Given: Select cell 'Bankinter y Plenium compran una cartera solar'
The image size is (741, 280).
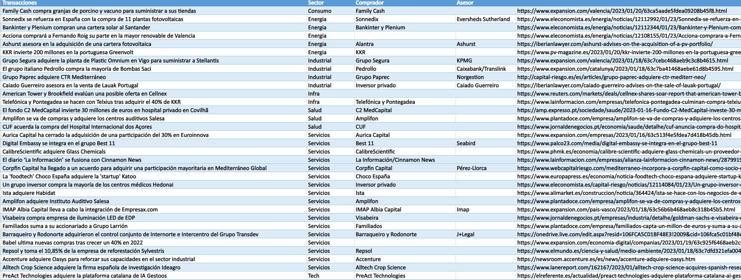Looking at the screenshot, I should pos(153,28).
